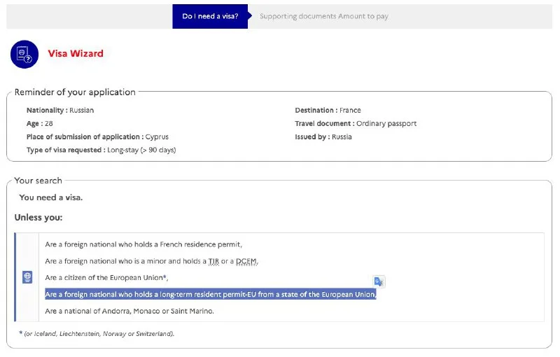This screenshot has width=560, height=357.
Task: Click the TIR abbreviation
Action: click(213, 261)
